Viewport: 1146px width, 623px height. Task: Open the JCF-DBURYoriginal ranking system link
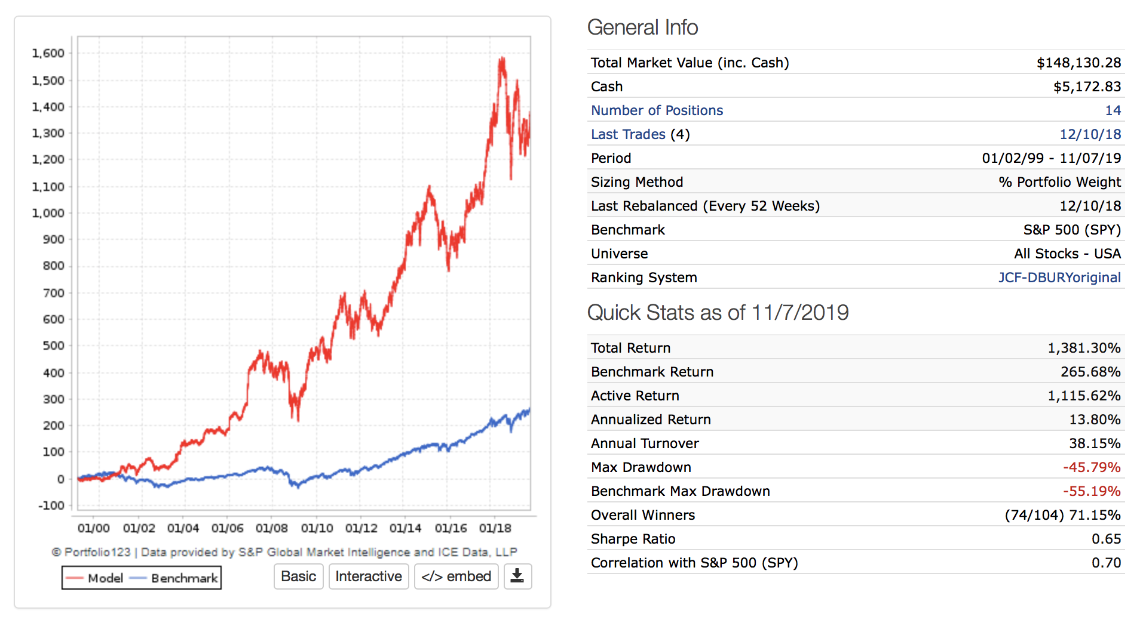click(x=1059, y=277)
